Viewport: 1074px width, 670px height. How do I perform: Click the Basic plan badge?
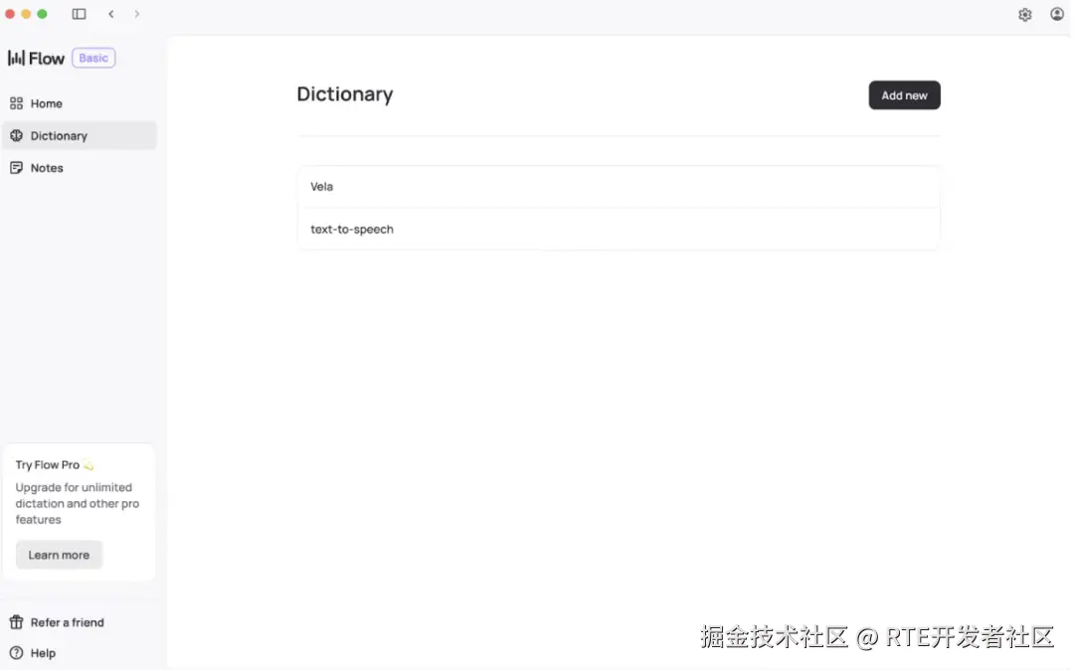pyautogui.click(x=93, y=58)
